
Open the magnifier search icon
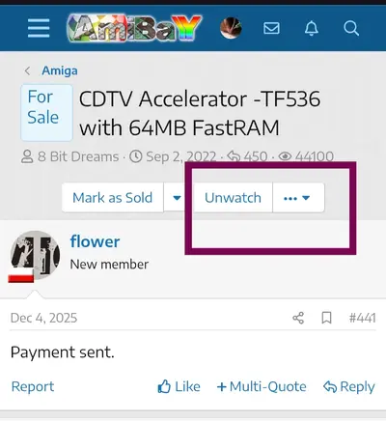(351, 28)
